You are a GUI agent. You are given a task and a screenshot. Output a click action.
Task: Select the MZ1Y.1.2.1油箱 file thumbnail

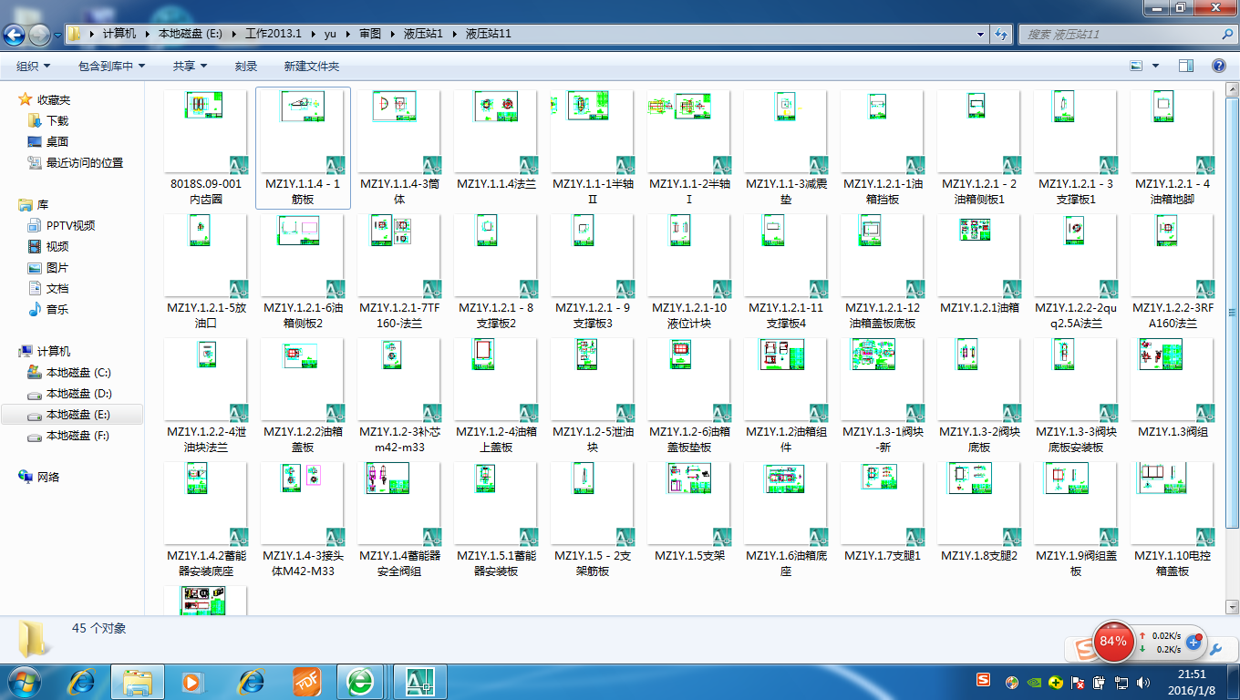(979, 256)
